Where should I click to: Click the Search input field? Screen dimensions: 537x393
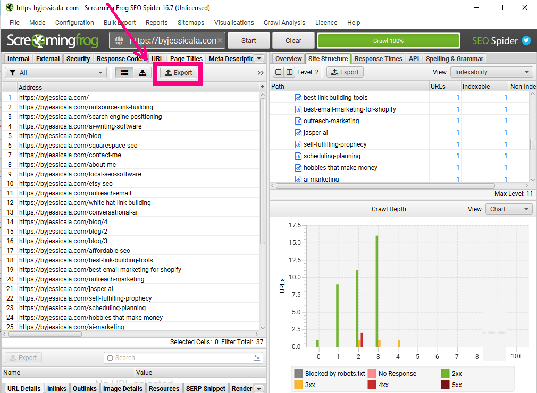click(183, 358)
